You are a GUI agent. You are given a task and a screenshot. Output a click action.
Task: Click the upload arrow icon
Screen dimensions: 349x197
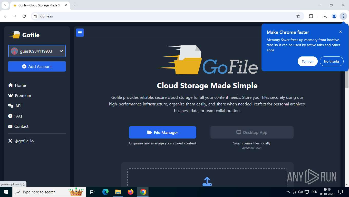point(207,181)
